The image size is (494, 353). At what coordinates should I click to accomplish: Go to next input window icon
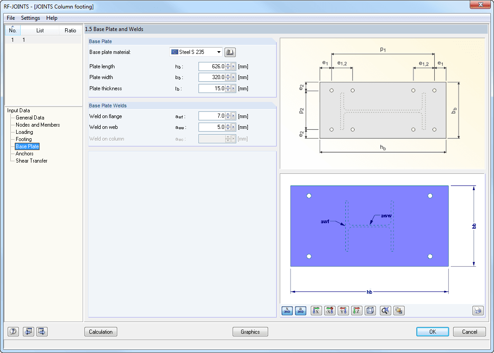42,331
